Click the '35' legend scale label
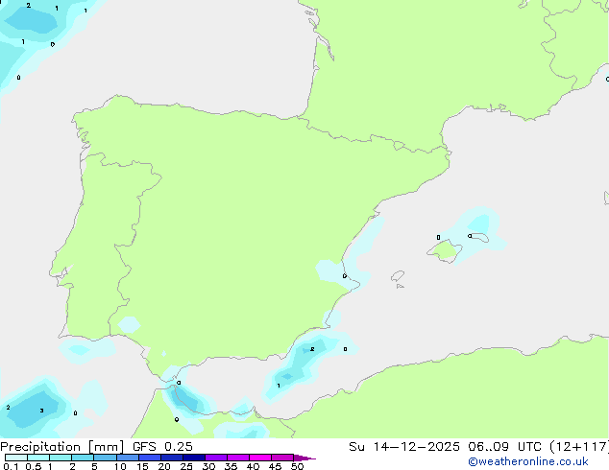The height and width of the screenshot is (470, 609). (x=231, y=466)
